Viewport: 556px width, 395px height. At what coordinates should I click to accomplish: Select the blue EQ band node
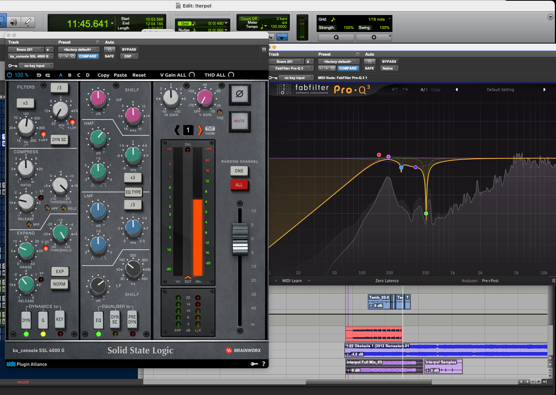(x=401, y=167)
